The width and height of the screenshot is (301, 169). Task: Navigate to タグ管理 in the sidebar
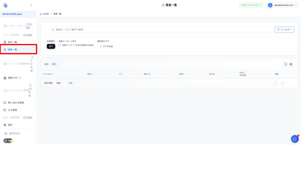tap(13, 110)
